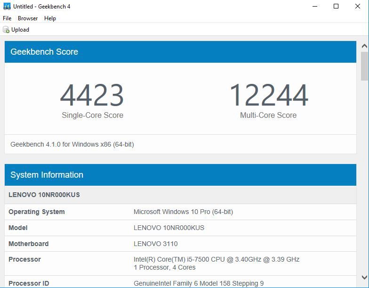Screen dimensions: 369x288
Task: Open the Help menu
Action: click(x=50, y=18)
